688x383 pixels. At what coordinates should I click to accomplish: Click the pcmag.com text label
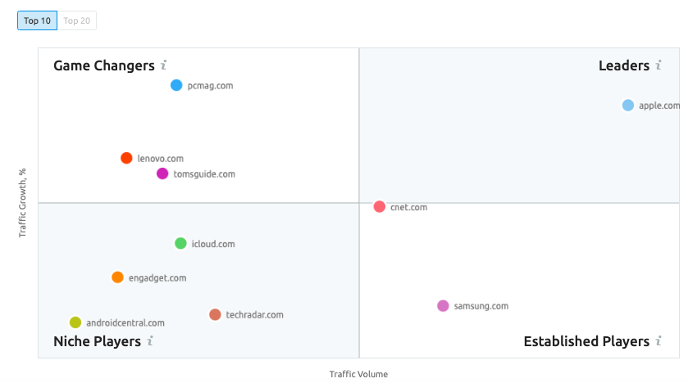pos(210,86)
